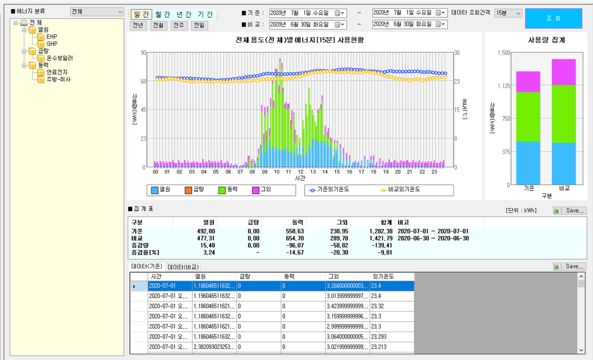
Task: Open the 에너지 분류 dropdown
Action: [120, 12]
